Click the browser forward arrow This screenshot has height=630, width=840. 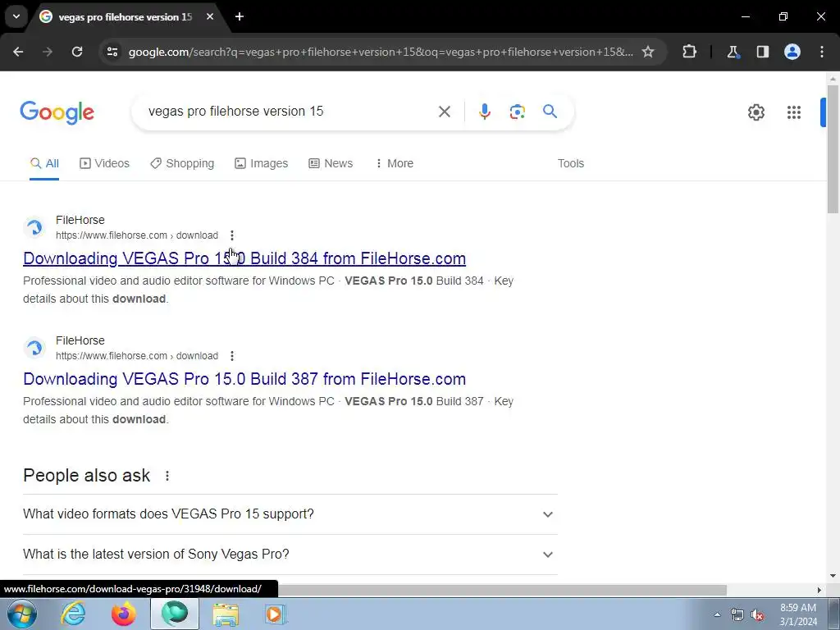coord(48,52)
